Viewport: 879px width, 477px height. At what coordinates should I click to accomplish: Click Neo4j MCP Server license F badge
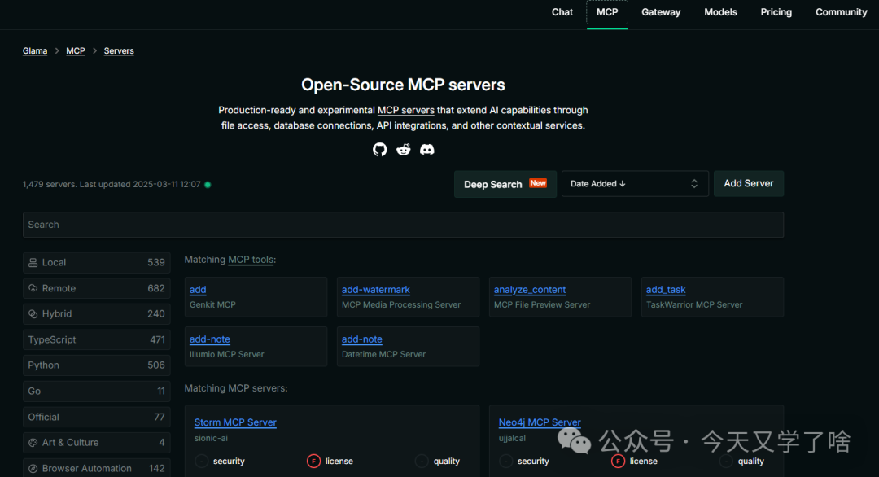coord(618,461)
